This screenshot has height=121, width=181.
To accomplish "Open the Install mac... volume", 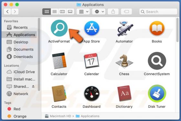I will pyautogui.click(x=19, y=79).
